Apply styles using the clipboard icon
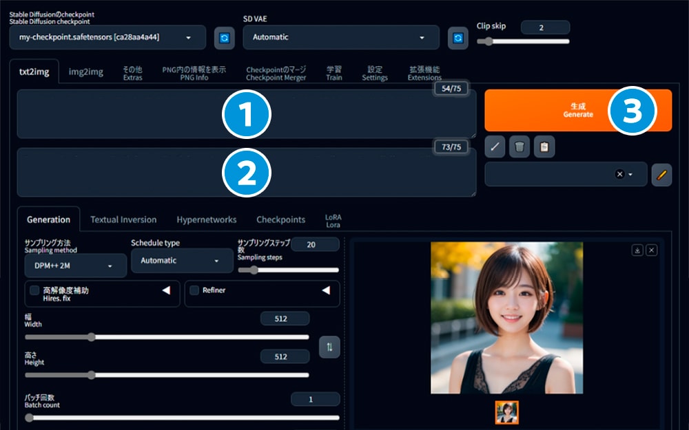The width and height of the screenshot is (689, 430). [544, 147]
